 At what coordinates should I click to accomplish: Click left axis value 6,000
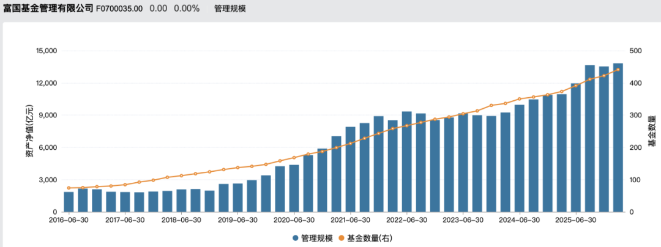coord(49,148)
